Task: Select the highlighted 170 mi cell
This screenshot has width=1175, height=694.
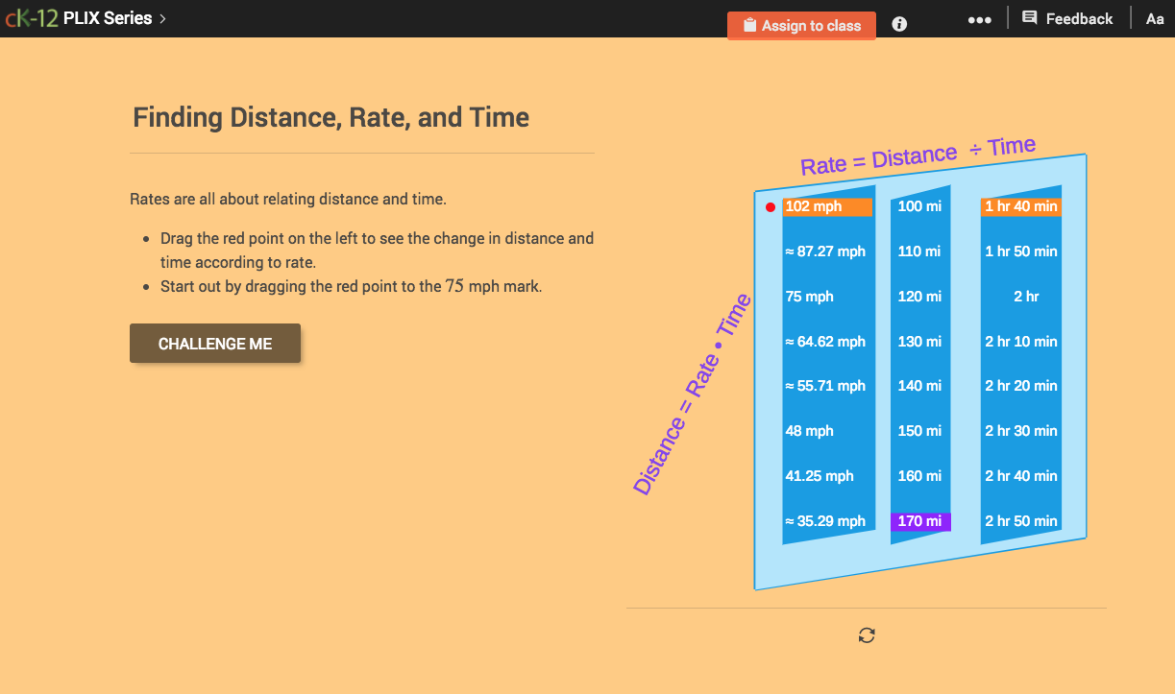Action: pyautogui.click(x=920, y=521)
